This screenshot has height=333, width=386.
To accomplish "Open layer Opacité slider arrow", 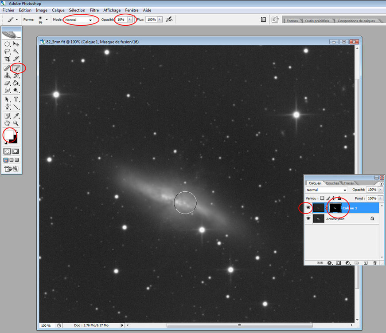I will click(381, 190).
